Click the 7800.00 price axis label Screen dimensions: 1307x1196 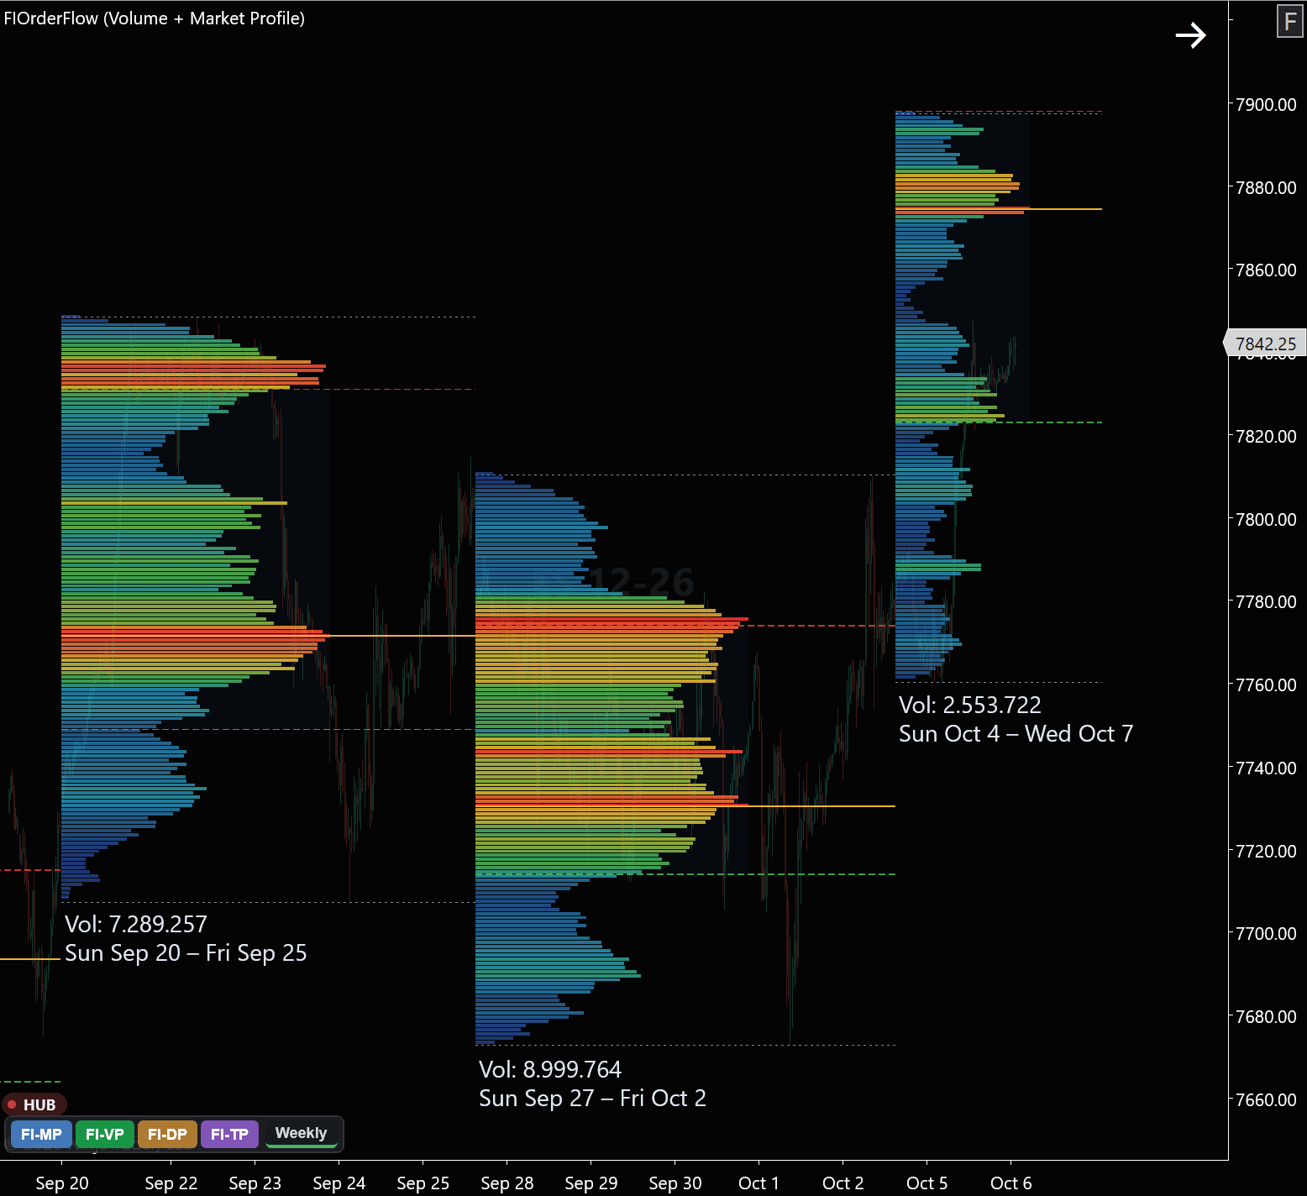coord(1266,519)
